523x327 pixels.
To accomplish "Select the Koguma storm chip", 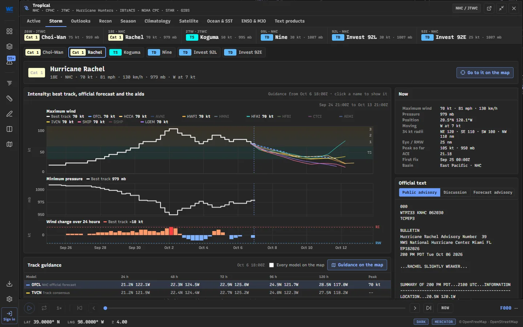I will 125,52.
